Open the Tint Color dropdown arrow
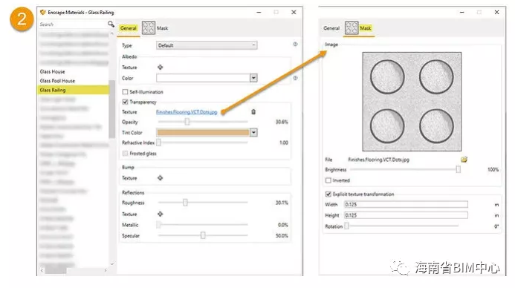The image size is (515, 288). 253,133
